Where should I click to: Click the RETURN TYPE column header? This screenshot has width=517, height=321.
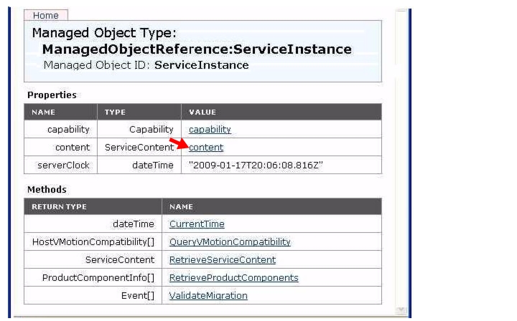59,207
